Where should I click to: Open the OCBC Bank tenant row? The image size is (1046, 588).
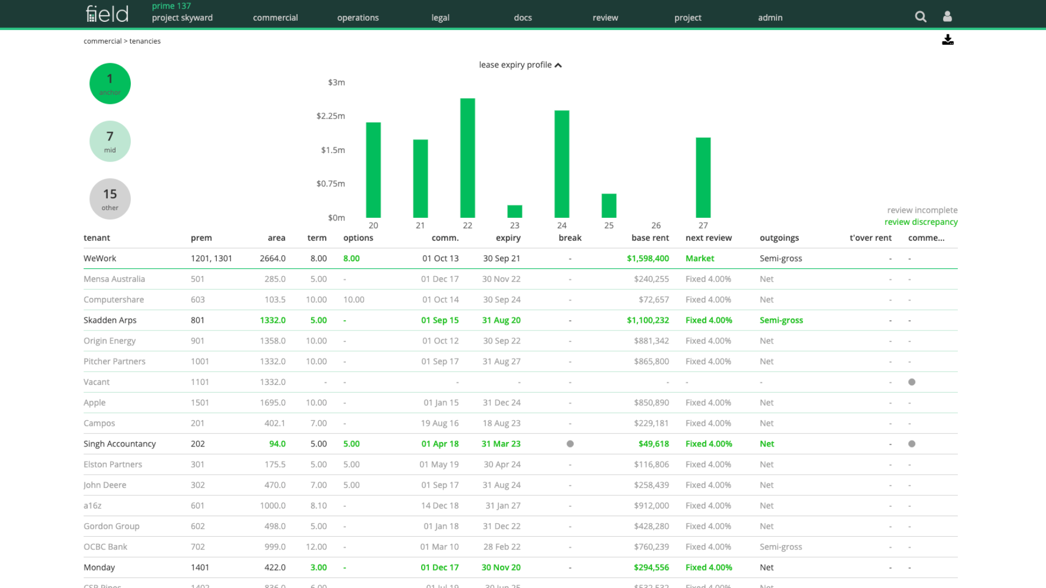click(x=520, y=547)
